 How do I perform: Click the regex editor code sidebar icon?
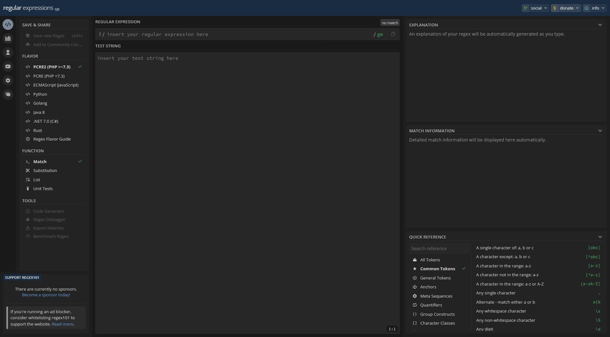(8, 24)
